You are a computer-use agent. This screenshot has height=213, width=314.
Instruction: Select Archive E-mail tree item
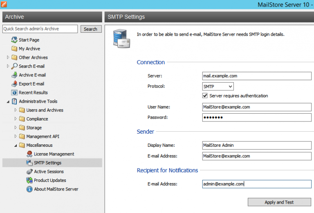[32, 75]
